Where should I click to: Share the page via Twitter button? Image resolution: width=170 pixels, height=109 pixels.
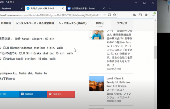[x=10, y=94]
